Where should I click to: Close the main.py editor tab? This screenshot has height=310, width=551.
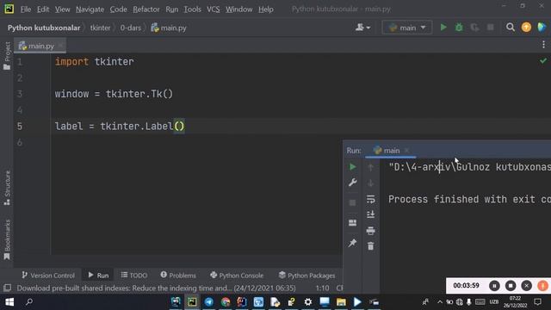coord(60,46)
